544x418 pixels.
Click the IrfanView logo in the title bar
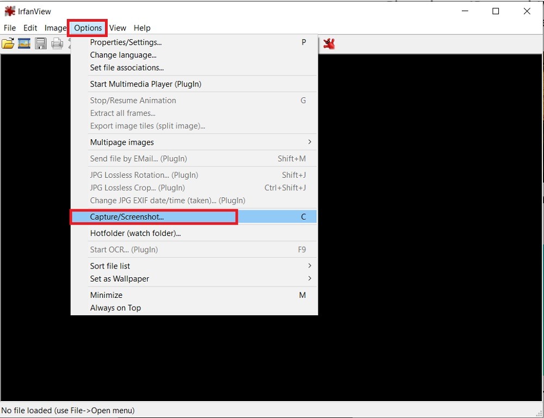coord(9,10)
